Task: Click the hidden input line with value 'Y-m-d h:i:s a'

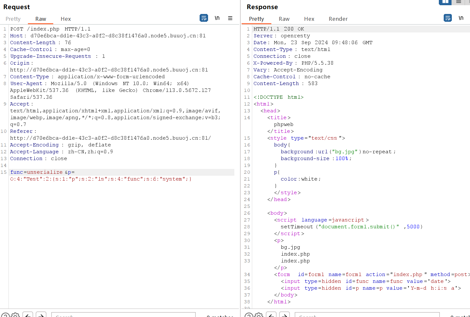Action: pyautogui.click(x=371, y=288)
